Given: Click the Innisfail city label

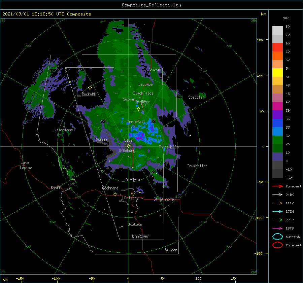Looking at the screenshot, I should pyautogui.click(x=136, y=122).
